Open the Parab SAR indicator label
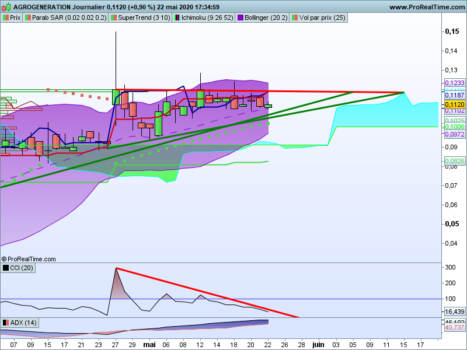The image size is (467, 350). (x=65, y=17)
